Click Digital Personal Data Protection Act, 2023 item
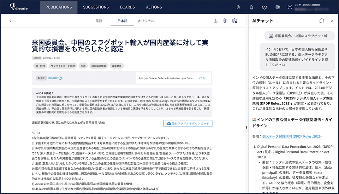Viewport: 339px width, 194px height. click(295, 152)
